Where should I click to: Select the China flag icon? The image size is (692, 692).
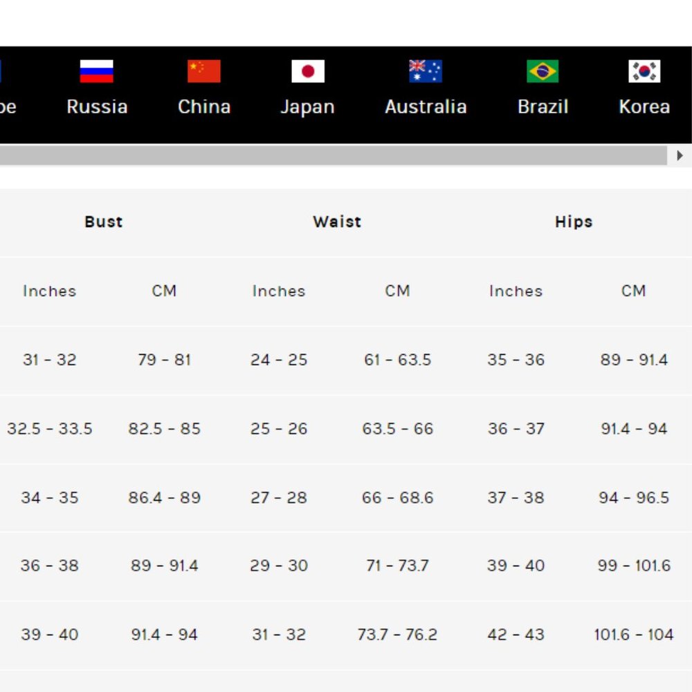[204, 71]
